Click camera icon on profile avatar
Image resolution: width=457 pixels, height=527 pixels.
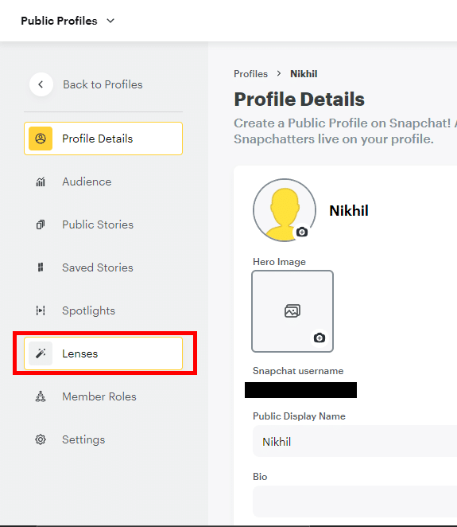302,232
